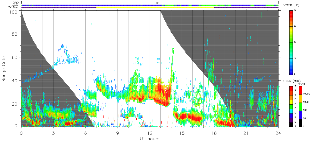Image resolution: width=313 pixels, height=144 pixels.
Task: Click noise legend label "1000"
Action: [306, 102]
